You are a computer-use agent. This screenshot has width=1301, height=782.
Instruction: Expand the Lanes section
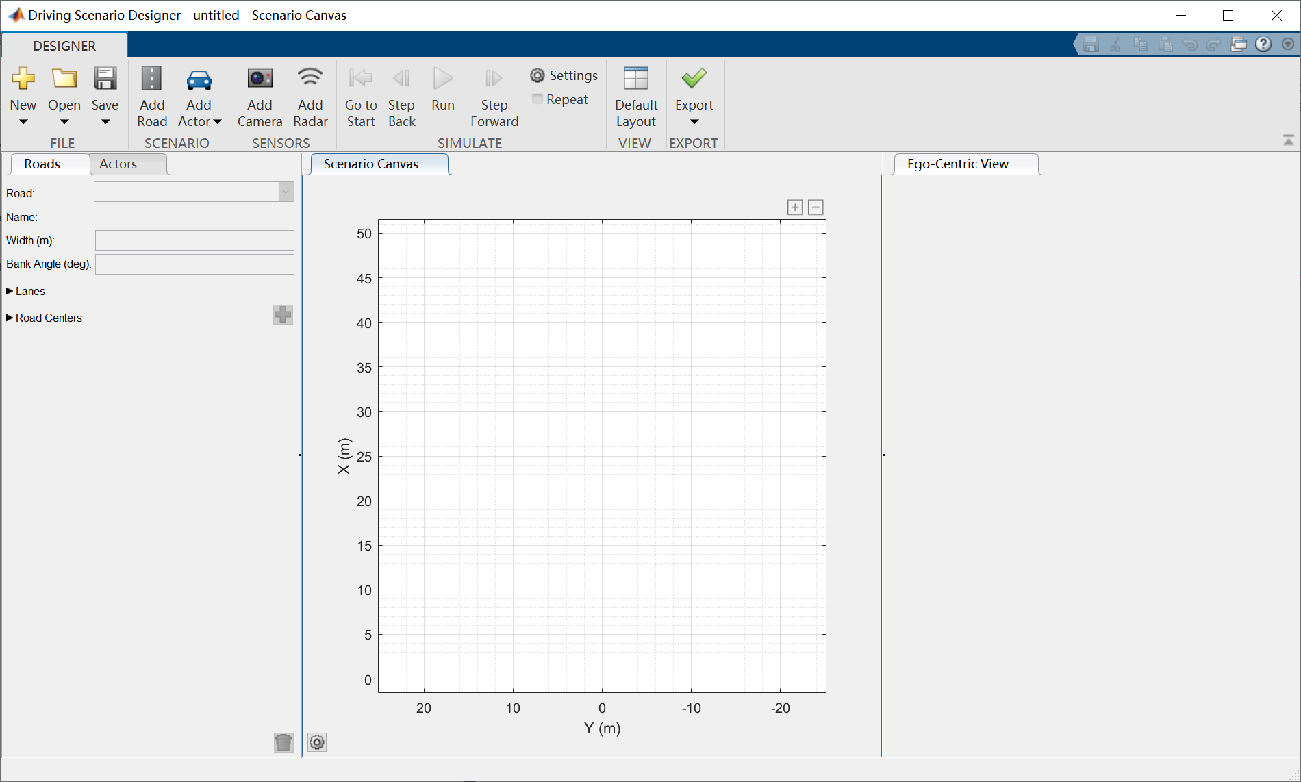pyautogui.click(x=10, y=291)
